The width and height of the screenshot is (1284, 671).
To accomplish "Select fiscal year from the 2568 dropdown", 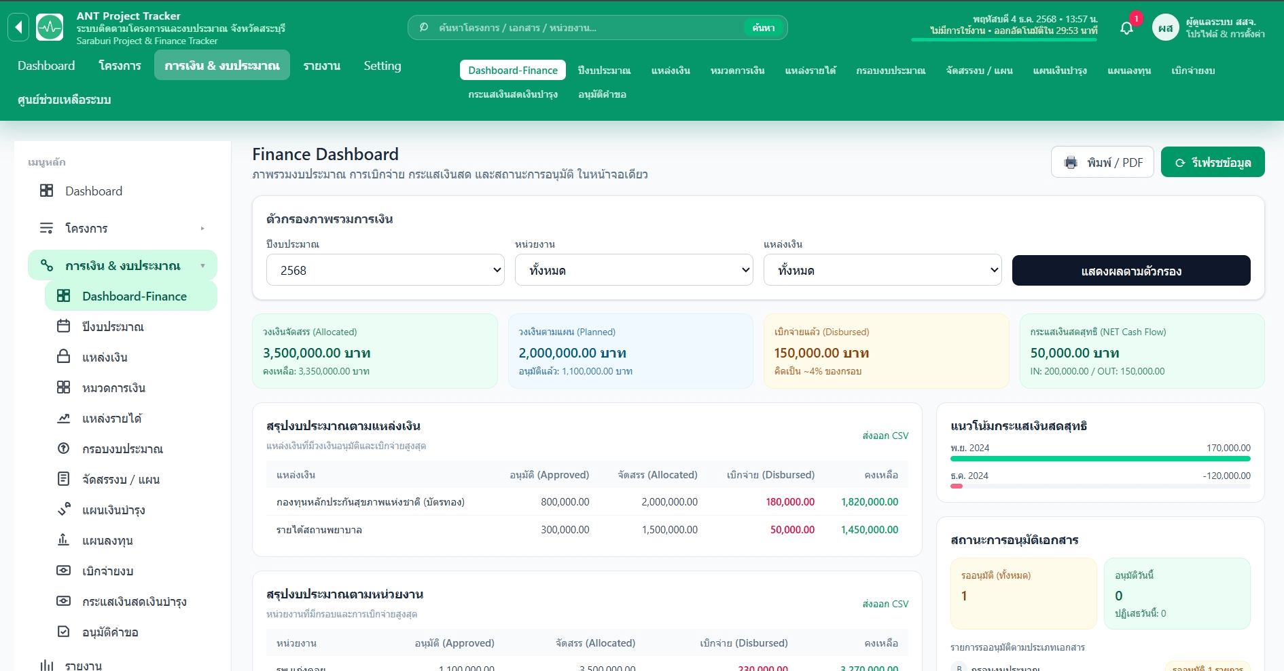I will 385,270.
